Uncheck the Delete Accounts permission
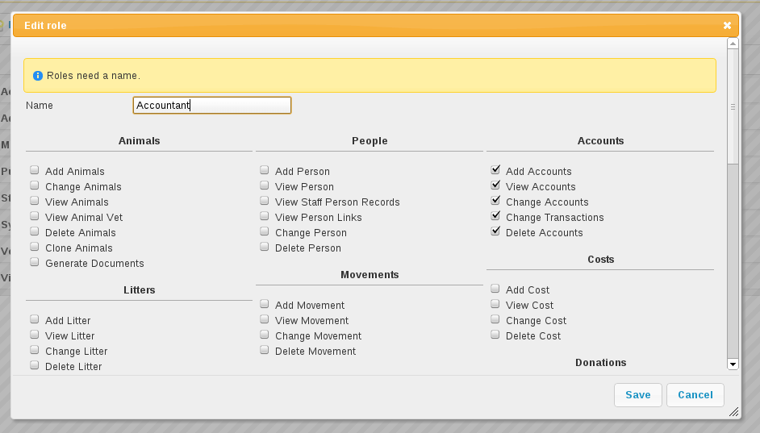Viewport: 760px width, 433px height. [495, 232]
